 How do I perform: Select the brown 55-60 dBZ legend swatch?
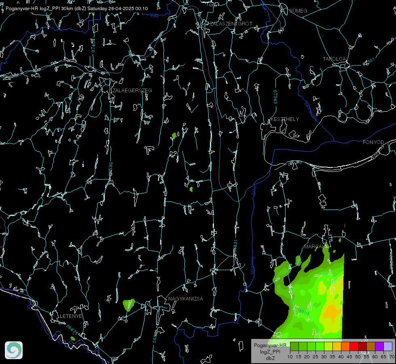coord(371,346)
